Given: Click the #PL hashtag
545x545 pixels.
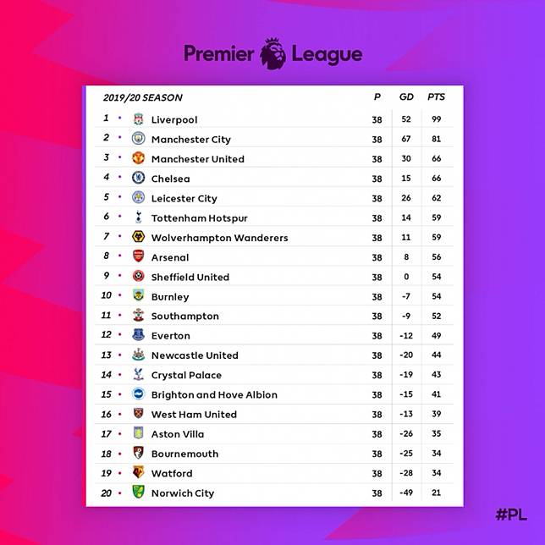Looking at the screenshot, I should (x=513, y=515).
